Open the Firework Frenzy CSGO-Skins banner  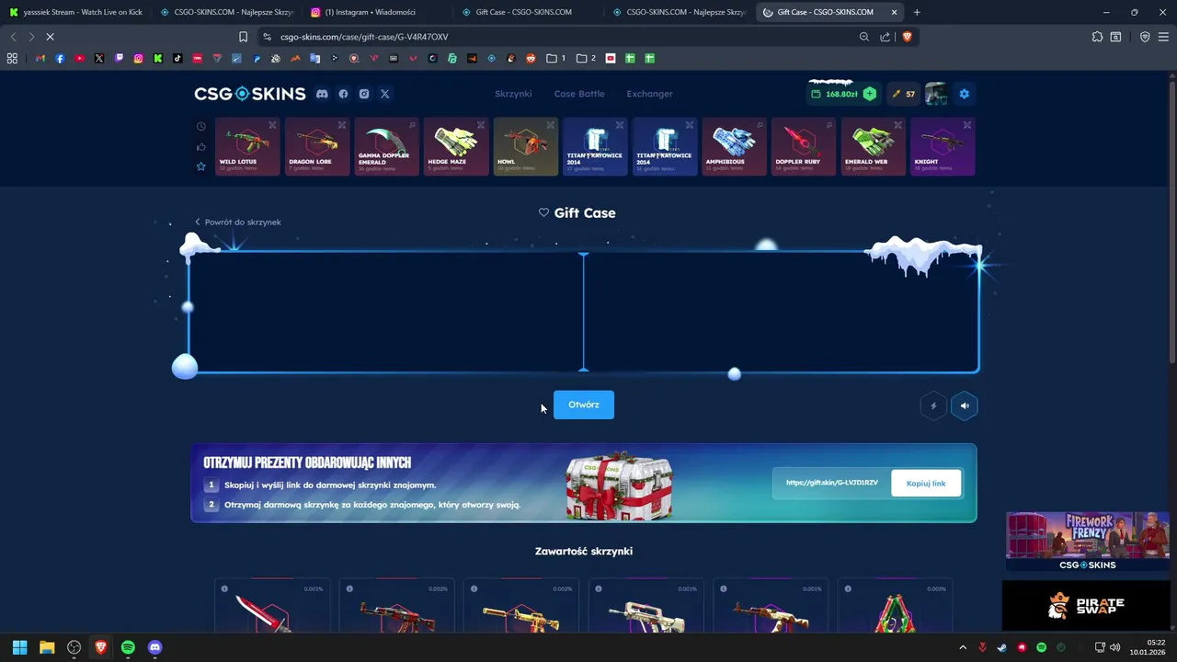1088,542
